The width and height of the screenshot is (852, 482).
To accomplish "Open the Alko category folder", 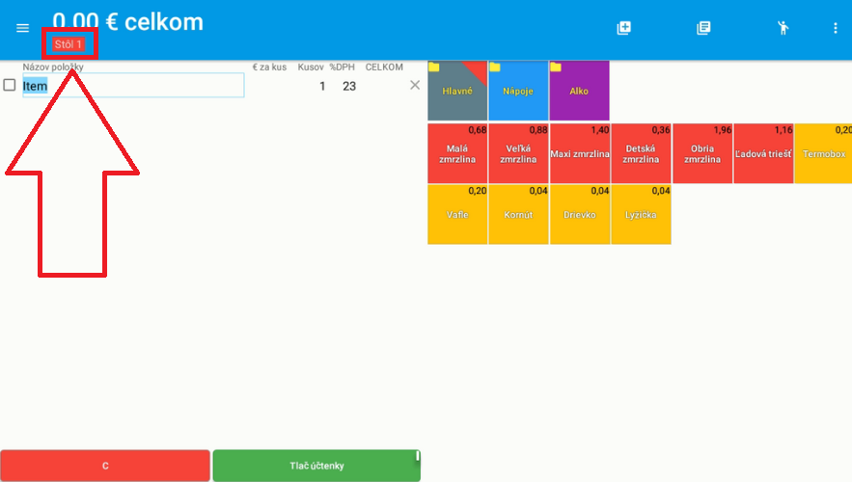I will pos(579,91).
